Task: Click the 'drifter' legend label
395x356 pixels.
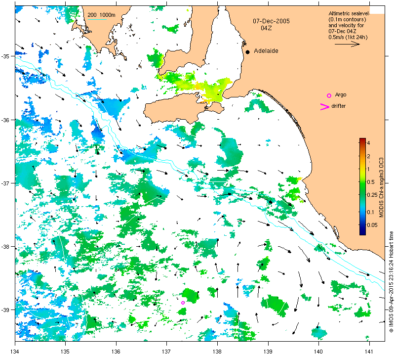Action: pos(339,106)
